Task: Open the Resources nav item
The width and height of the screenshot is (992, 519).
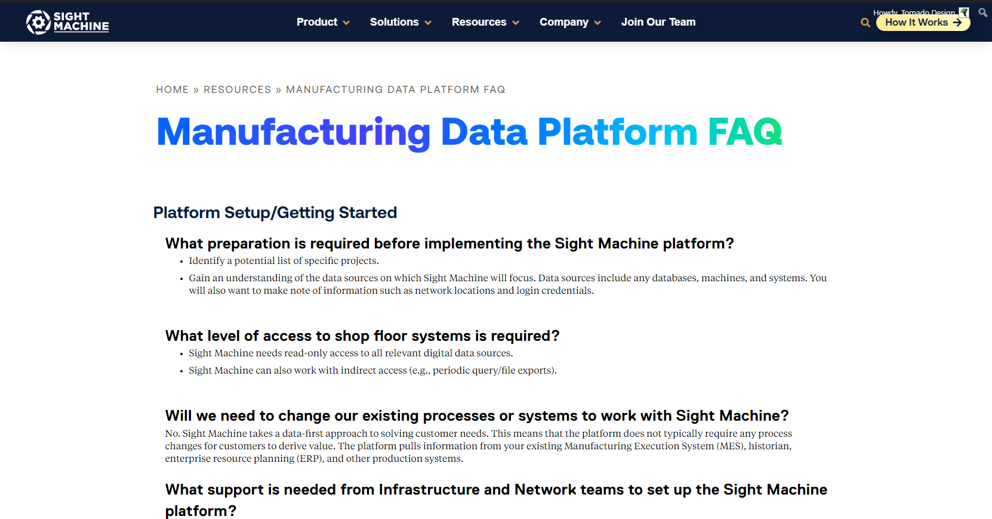Action: 479,22
